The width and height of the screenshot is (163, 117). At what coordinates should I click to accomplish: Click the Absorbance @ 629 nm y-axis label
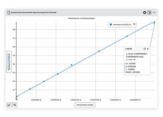pyautogui.click(x=9, y=61)
